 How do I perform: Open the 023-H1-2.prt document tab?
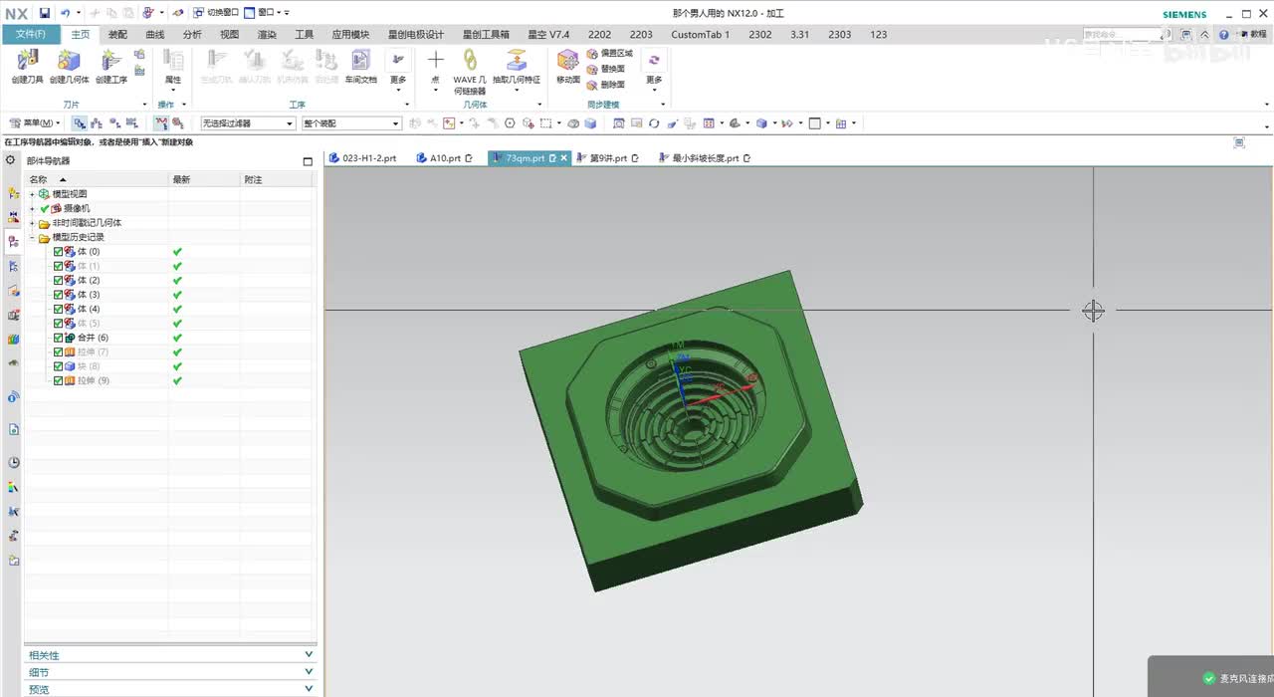tap(363, 158)
